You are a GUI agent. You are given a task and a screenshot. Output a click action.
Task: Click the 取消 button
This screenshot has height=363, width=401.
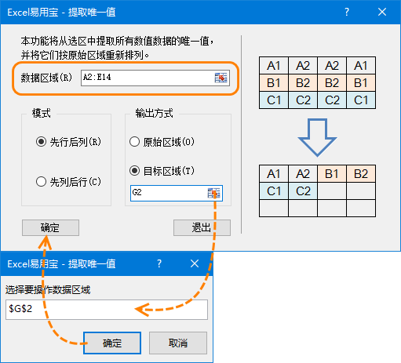(178, 343)
